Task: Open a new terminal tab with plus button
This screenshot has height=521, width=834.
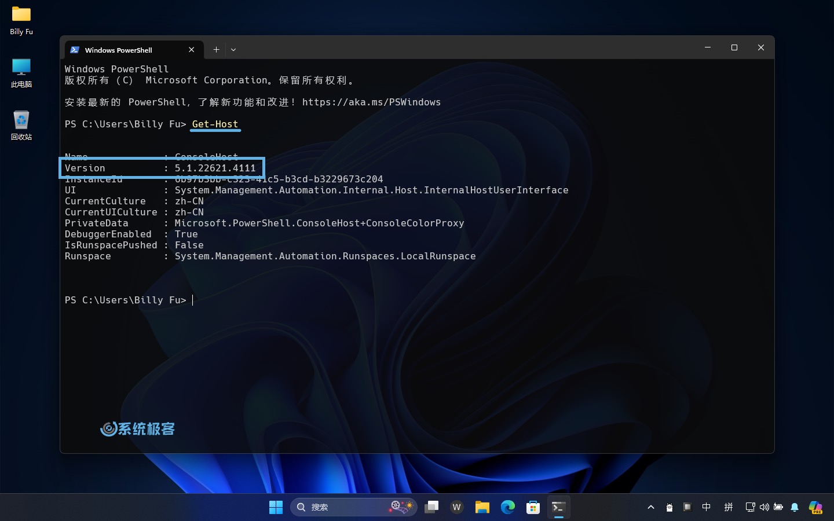Action: [216, 50]
